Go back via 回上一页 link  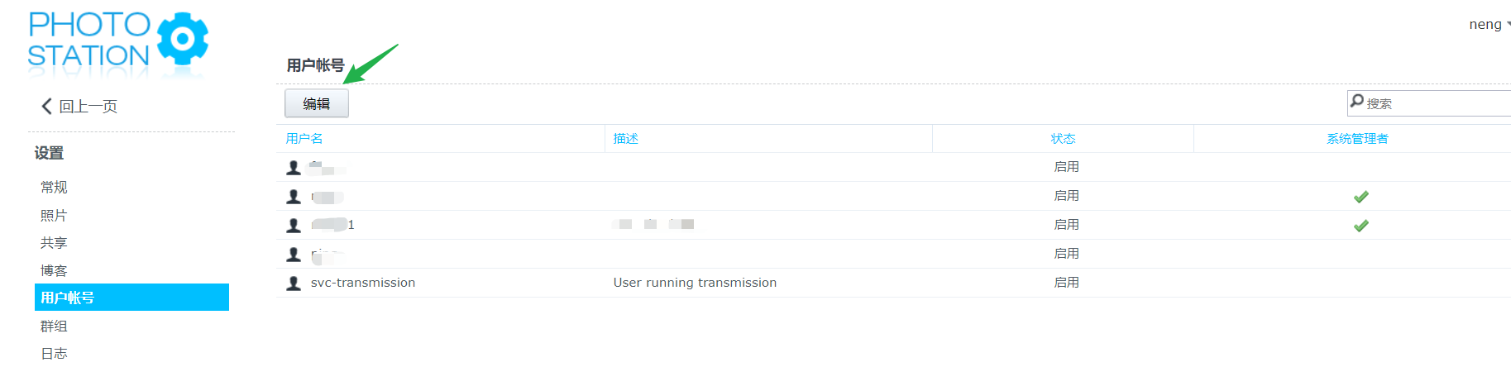click(88, 107)
